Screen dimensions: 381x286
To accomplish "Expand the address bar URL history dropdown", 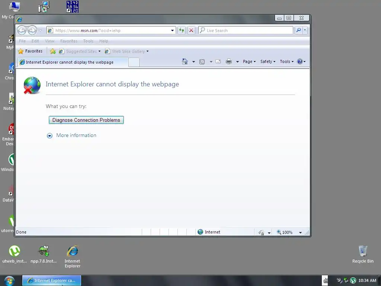I will 172,31.
